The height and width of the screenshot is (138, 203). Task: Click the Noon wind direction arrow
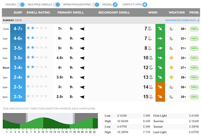click(160, 67)
